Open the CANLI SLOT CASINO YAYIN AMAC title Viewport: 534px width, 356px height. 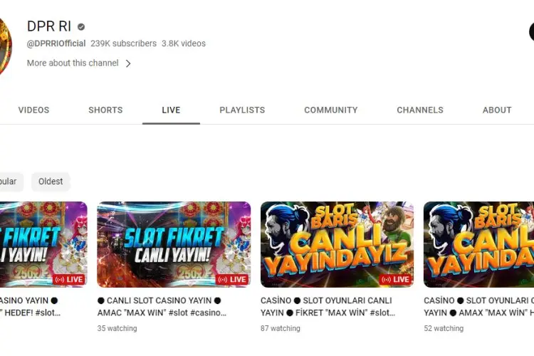coord(162,307)
